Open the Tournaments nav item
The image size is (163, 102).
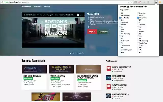37,7
